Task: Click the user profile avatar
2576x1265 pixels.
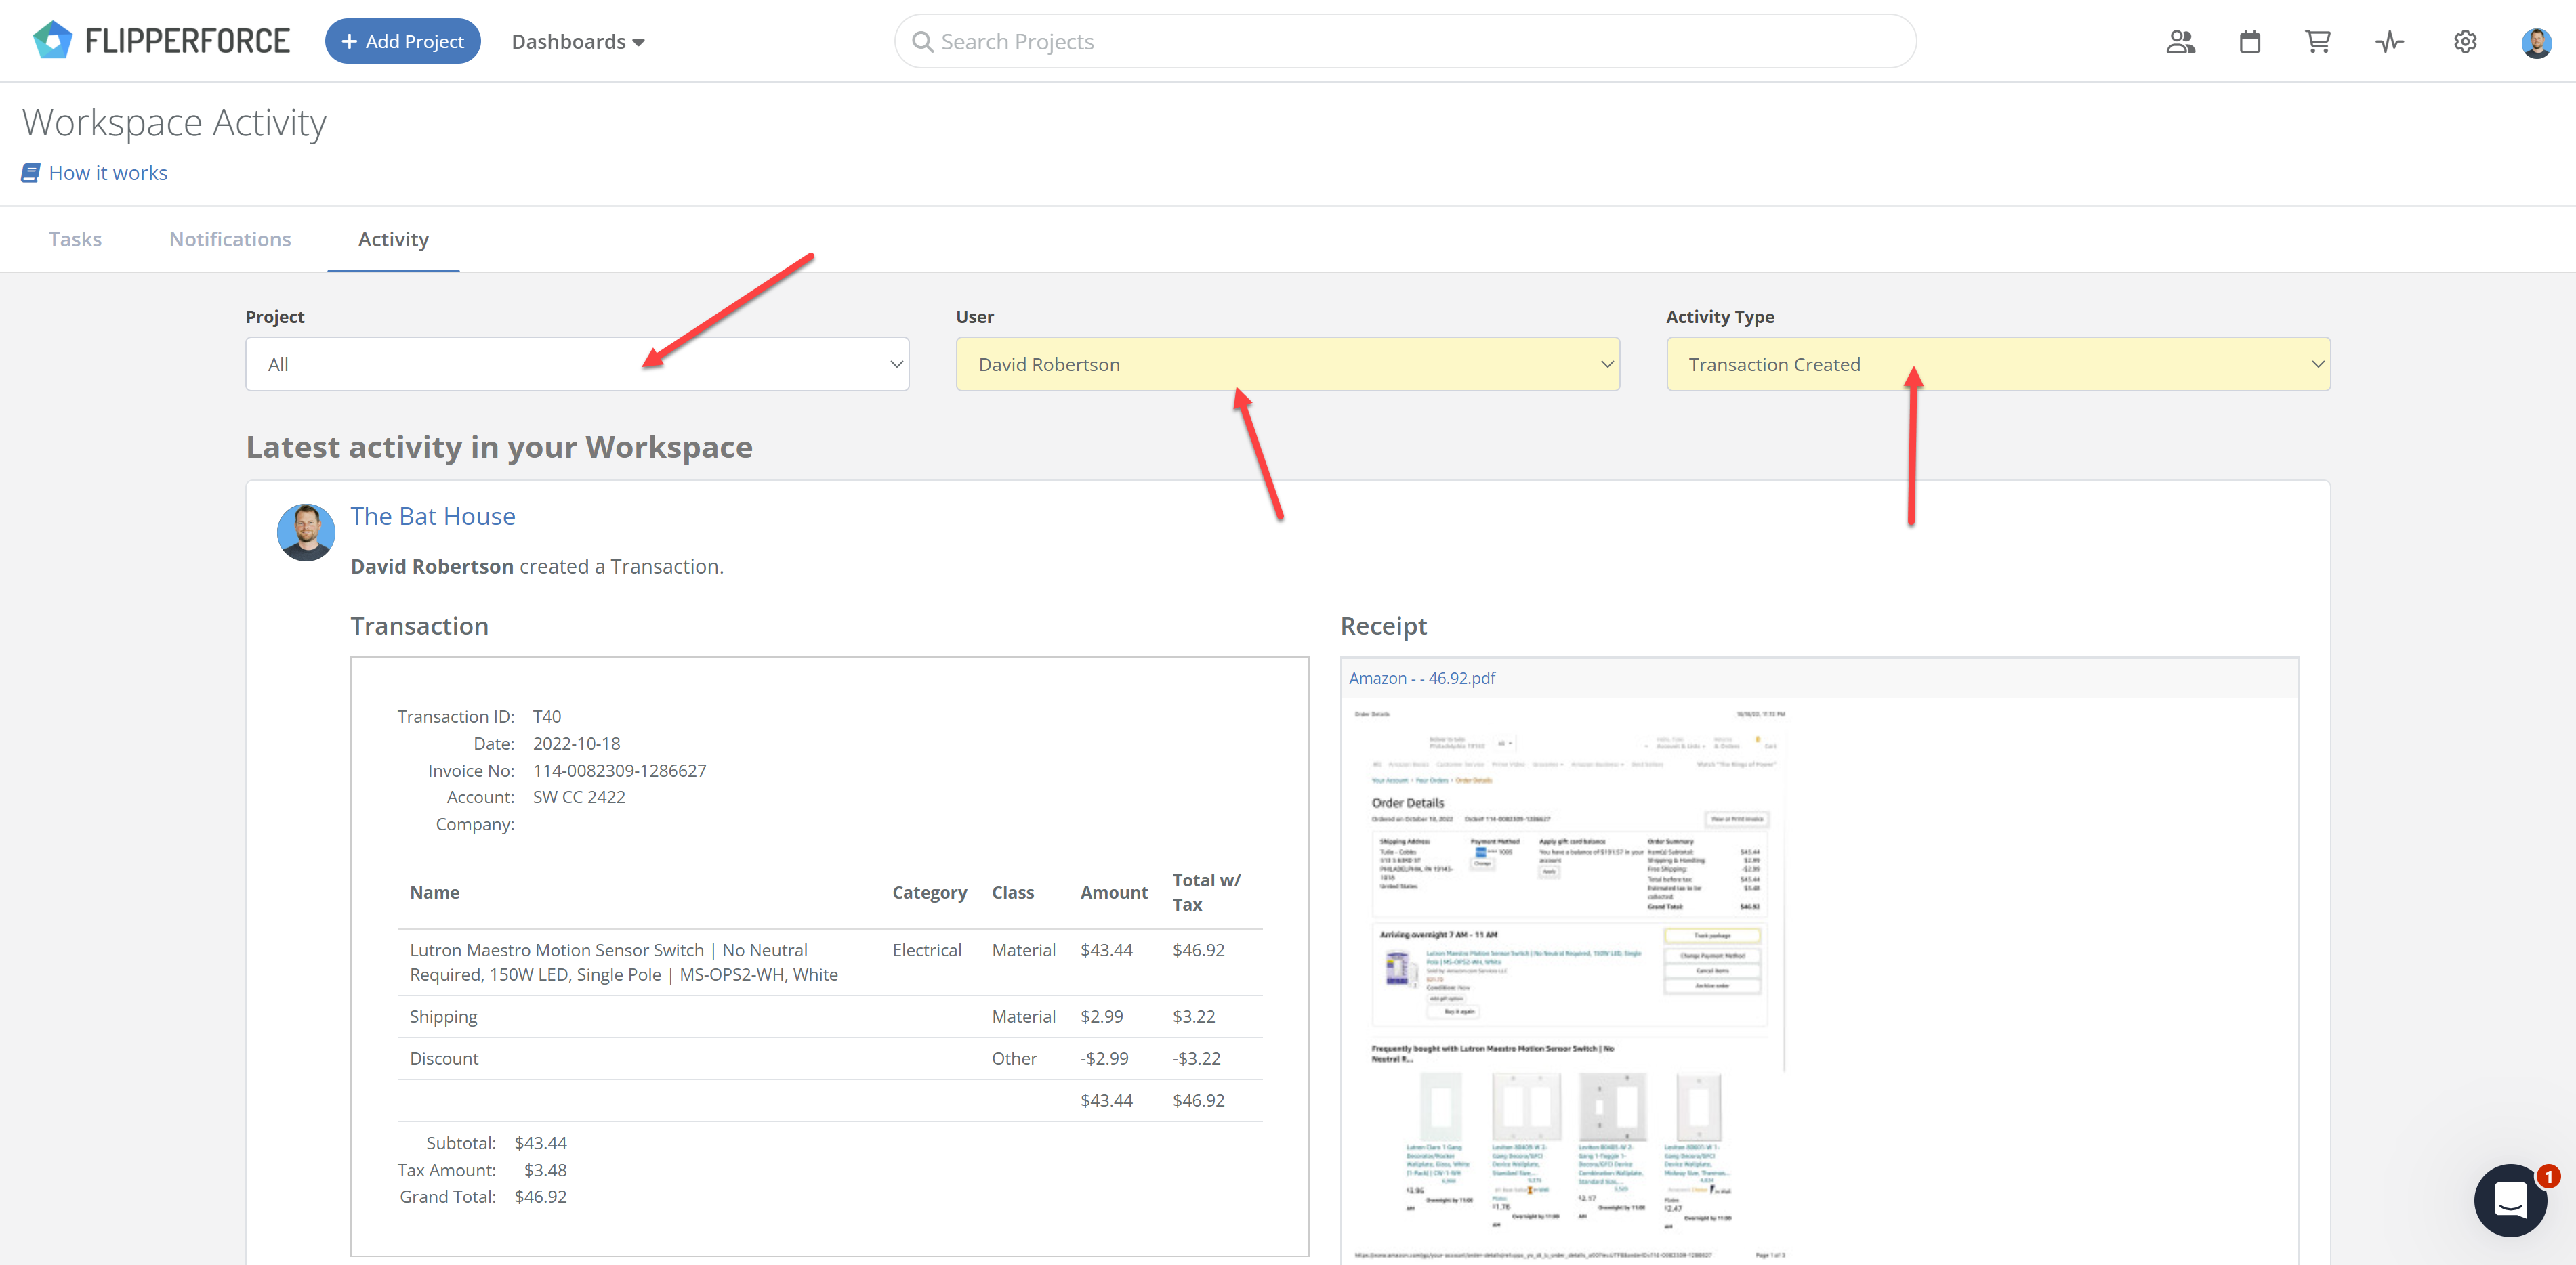Action: [x=2536, y=42]
